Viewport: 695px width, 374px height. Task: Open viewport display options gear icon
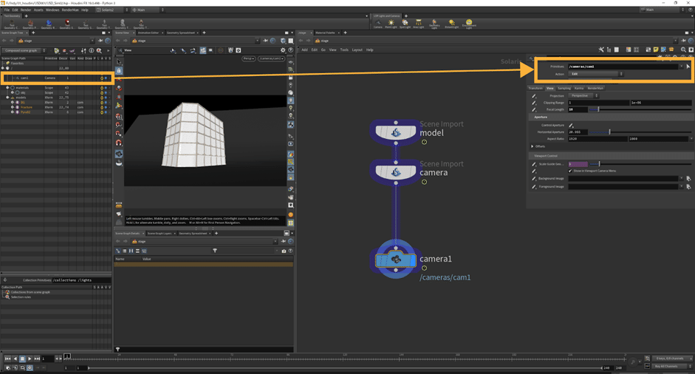pos(283,50)
